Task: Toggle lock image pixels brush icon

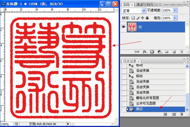Action: 138,18
